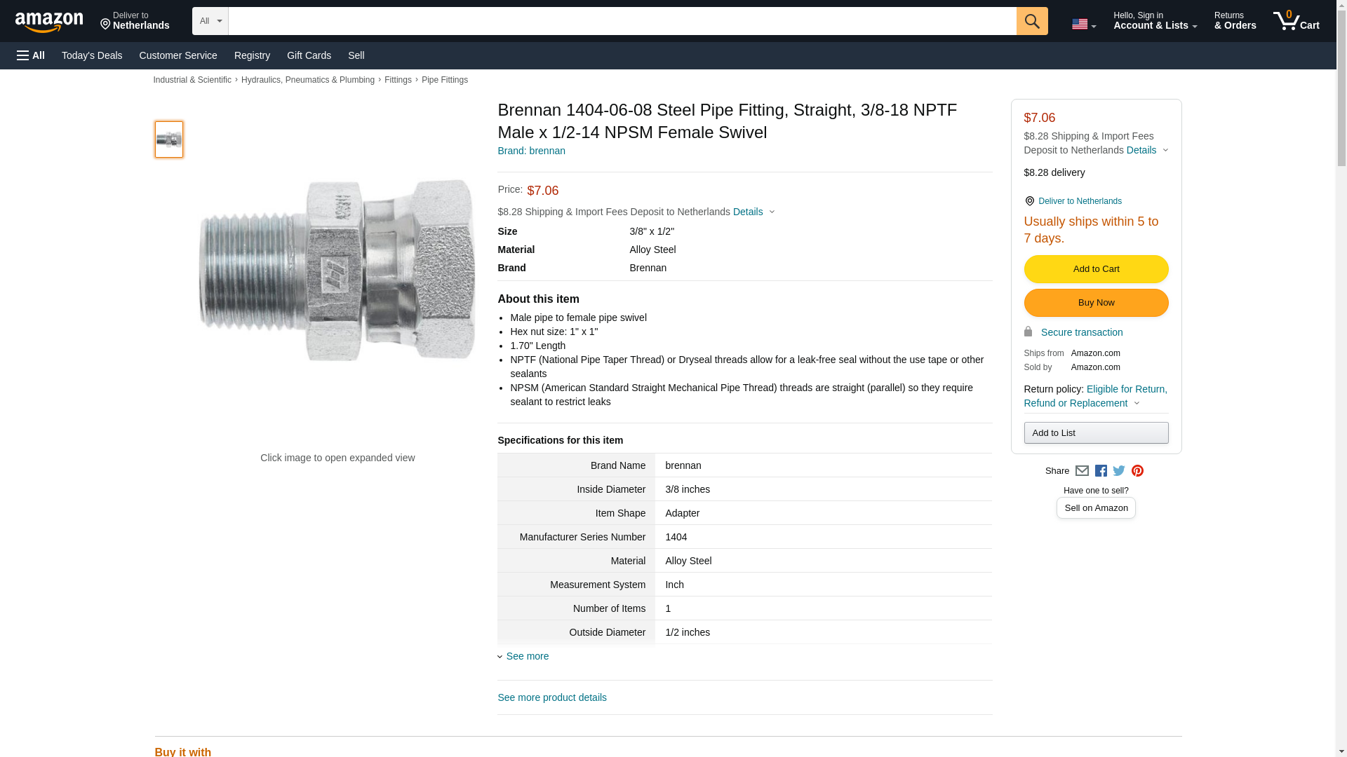Click the Buy Now button
Screen dimensions: 1347x757
pos(1096,303)
